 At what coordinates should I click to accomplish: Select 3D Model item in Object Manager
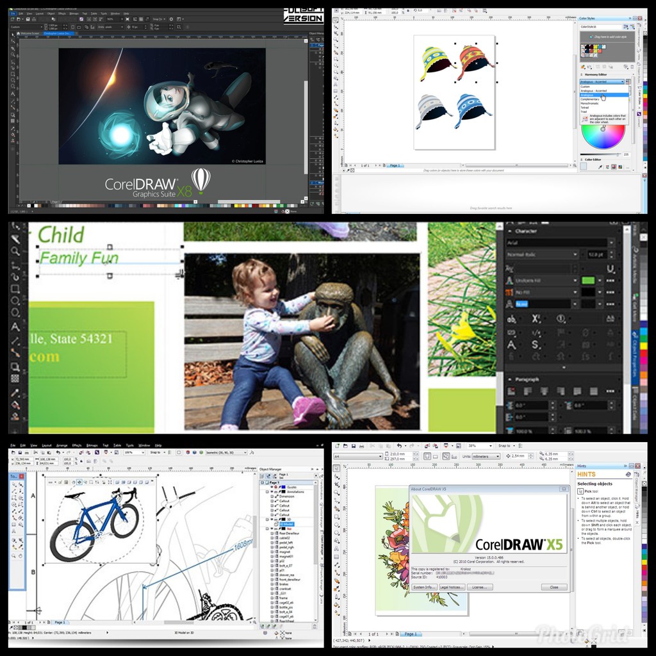(x=286, y=524)
